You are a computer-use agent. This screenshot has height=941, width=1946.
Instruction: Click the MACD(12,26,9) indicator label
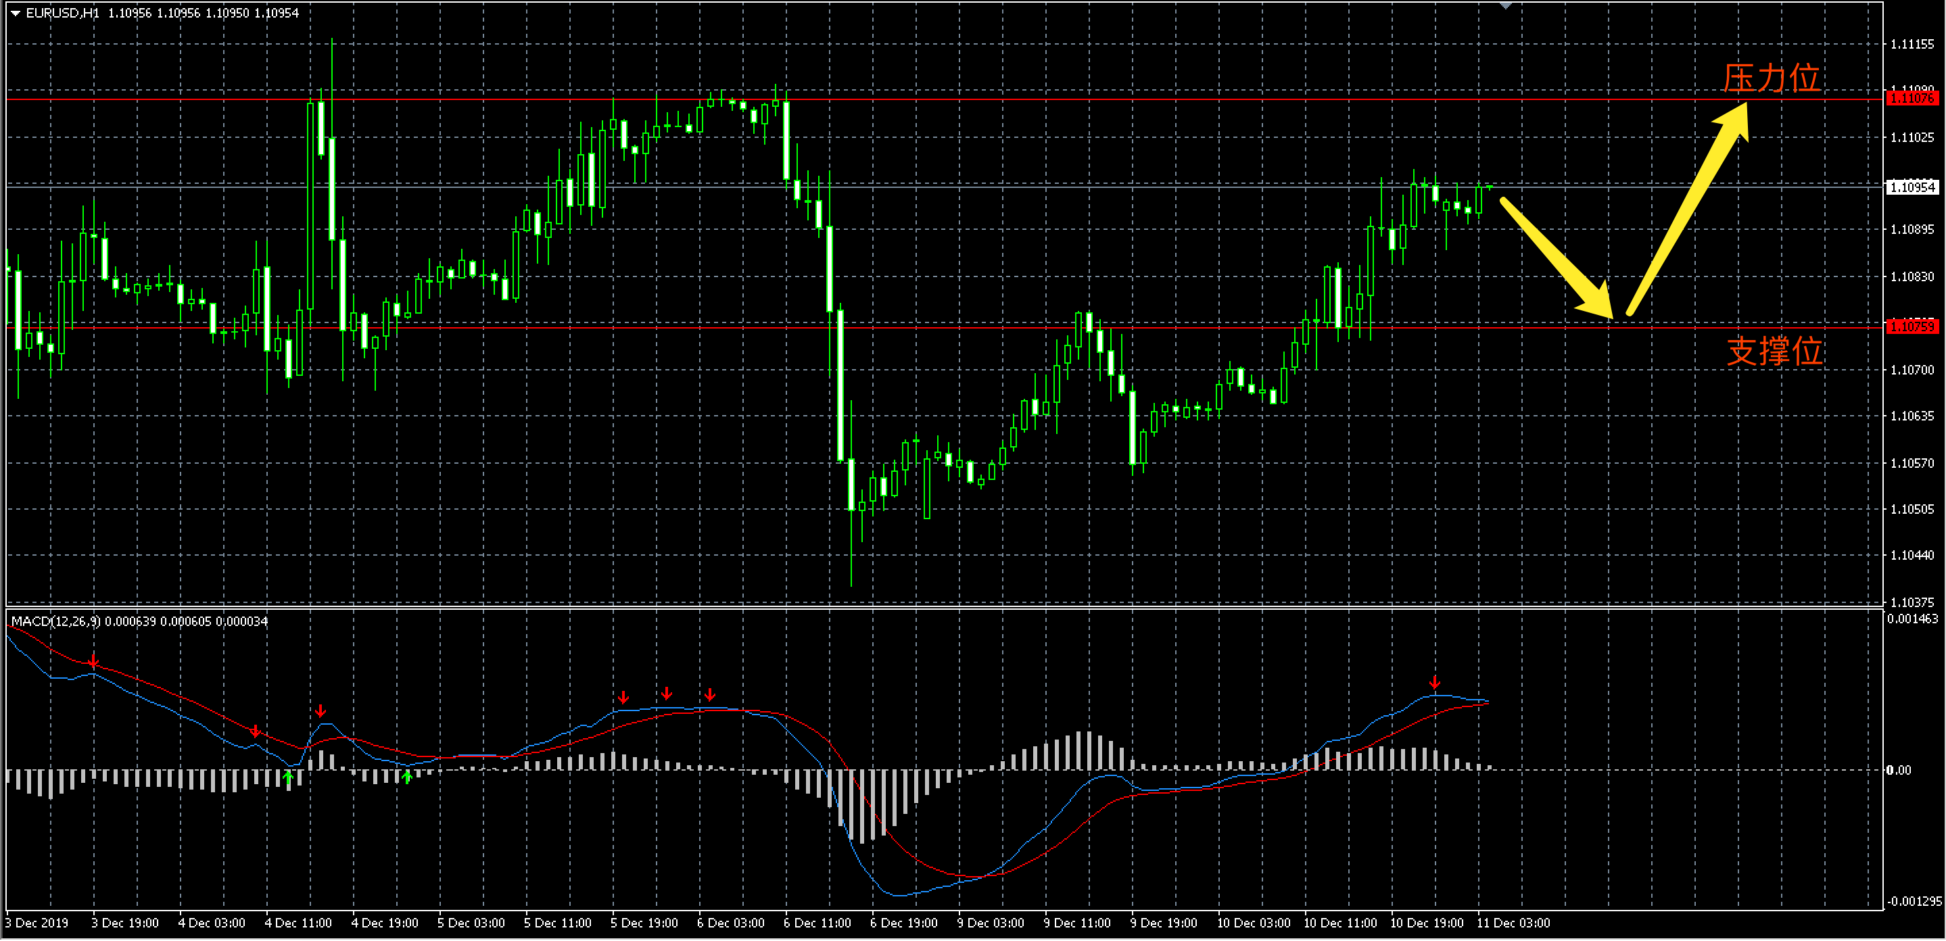click(55, 621)
